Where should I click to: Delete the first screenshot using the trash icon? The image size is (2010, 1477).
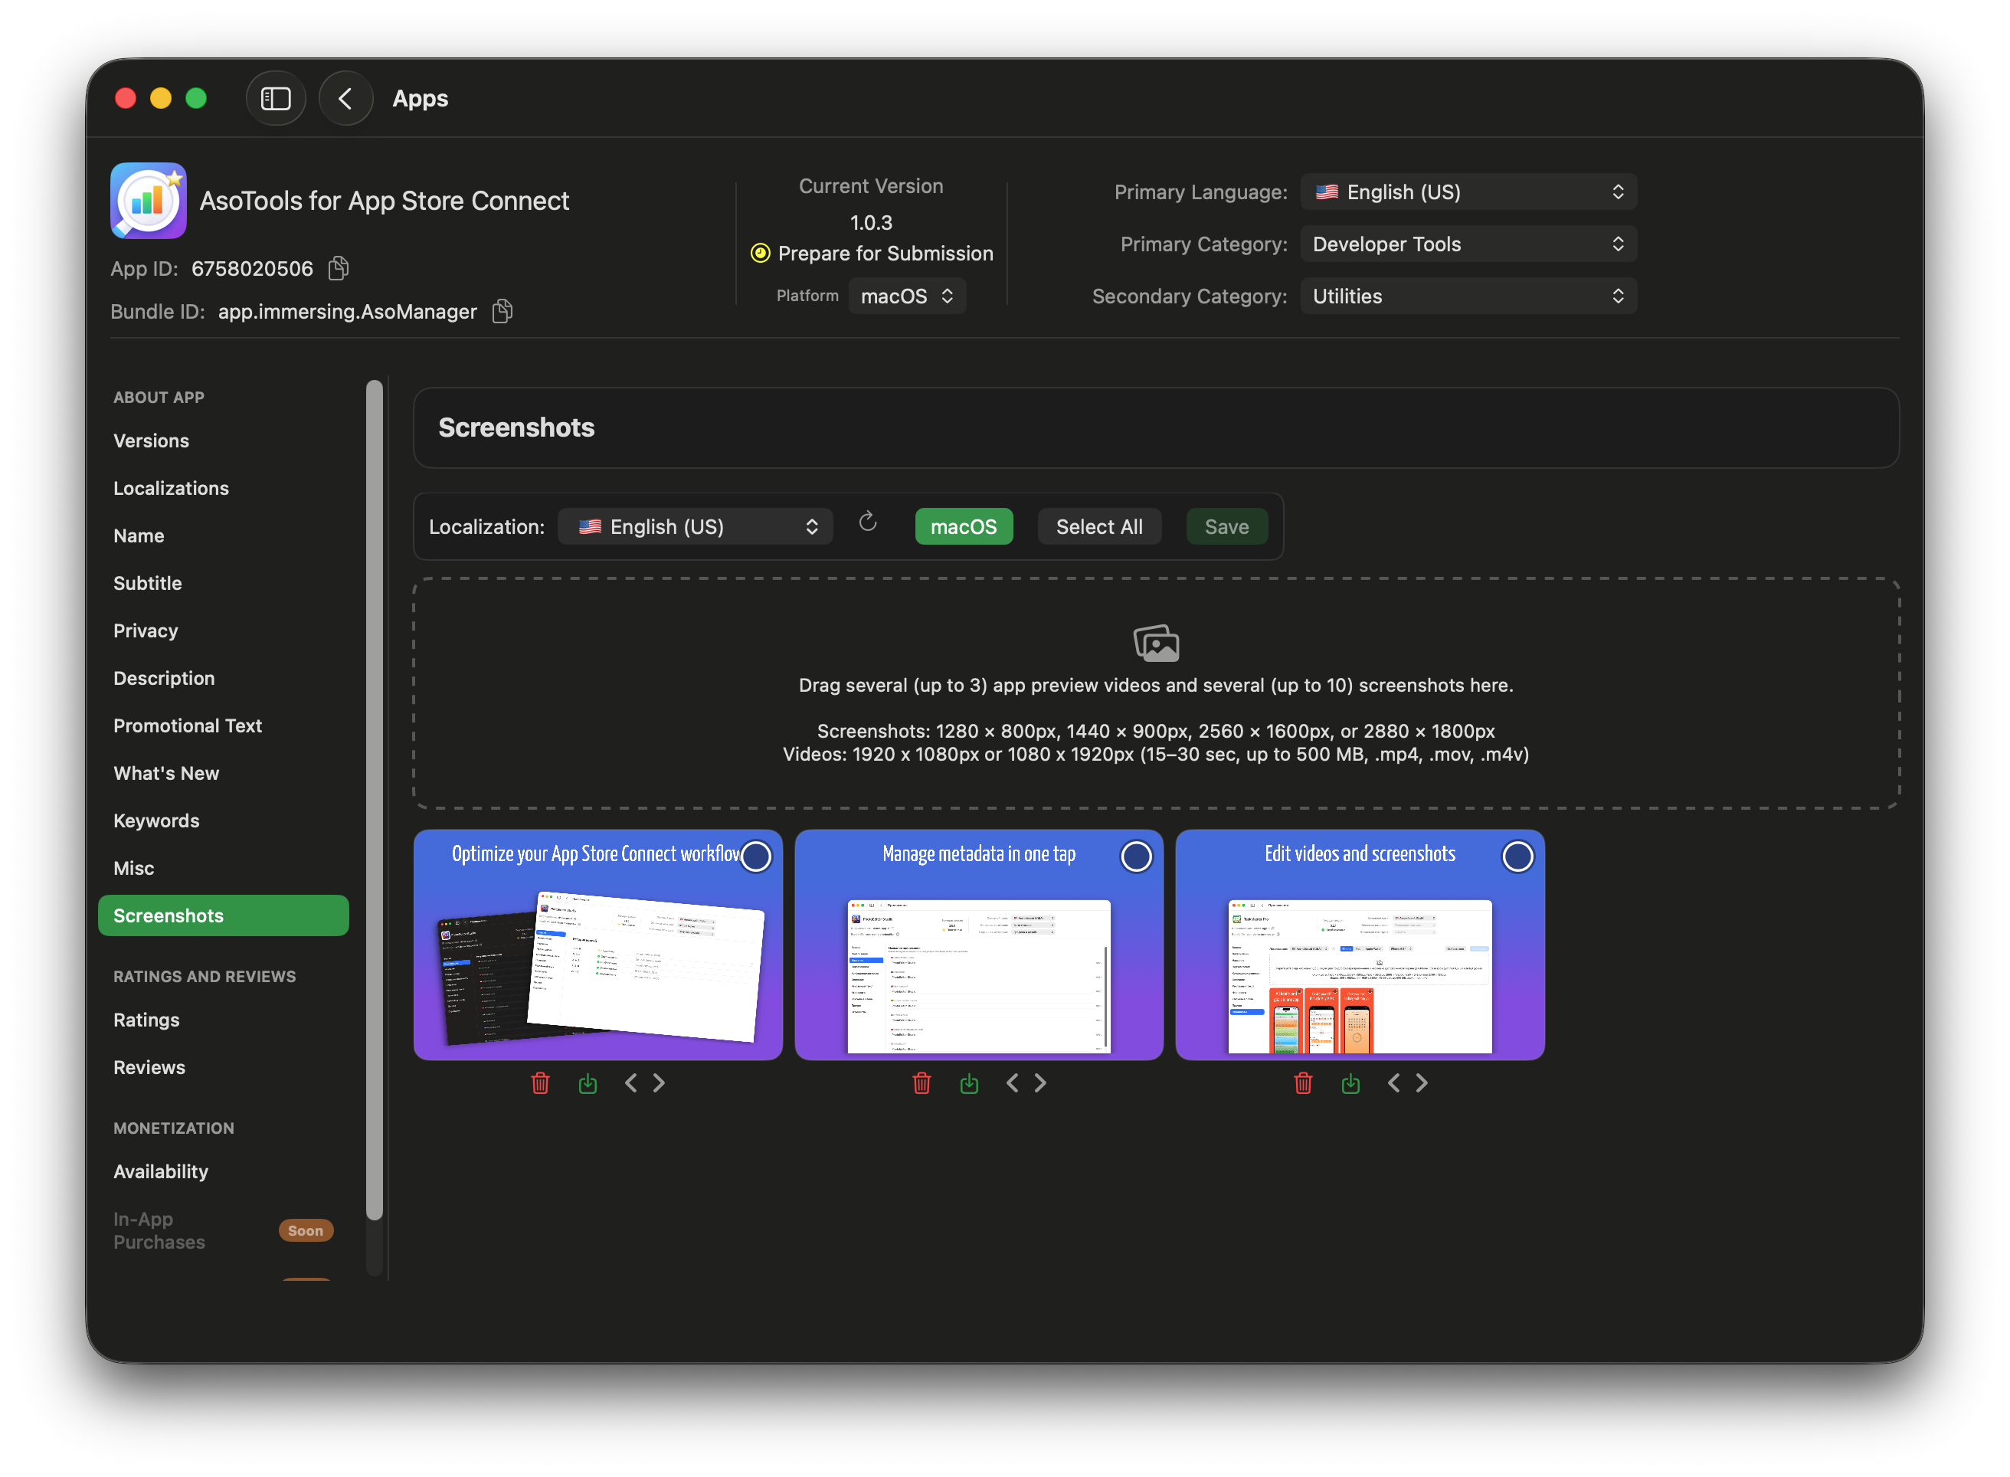[x=540, y=1082]
